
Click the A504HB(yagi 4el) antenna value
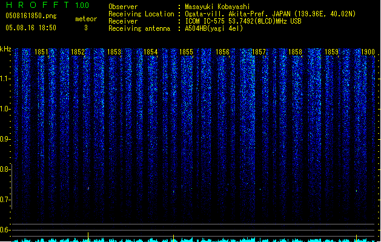coord(214,28)
